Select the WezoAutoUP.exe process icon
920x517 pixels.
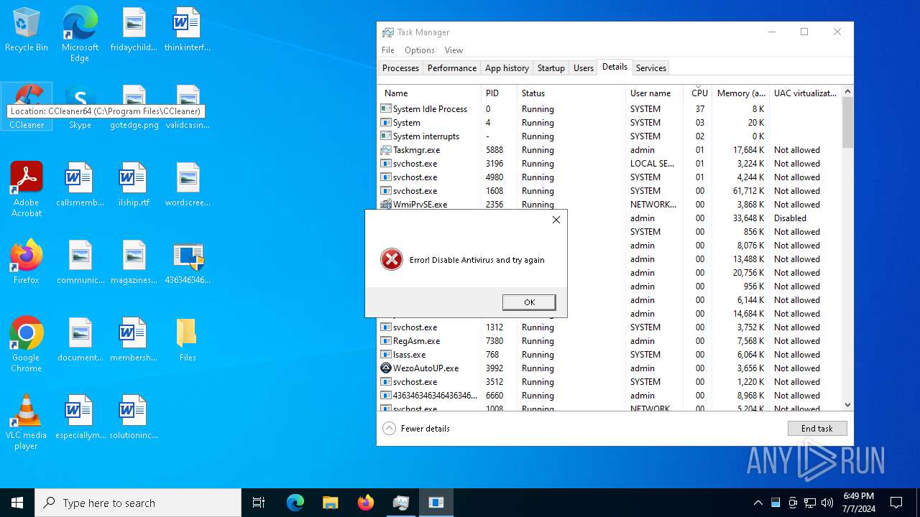386,368
